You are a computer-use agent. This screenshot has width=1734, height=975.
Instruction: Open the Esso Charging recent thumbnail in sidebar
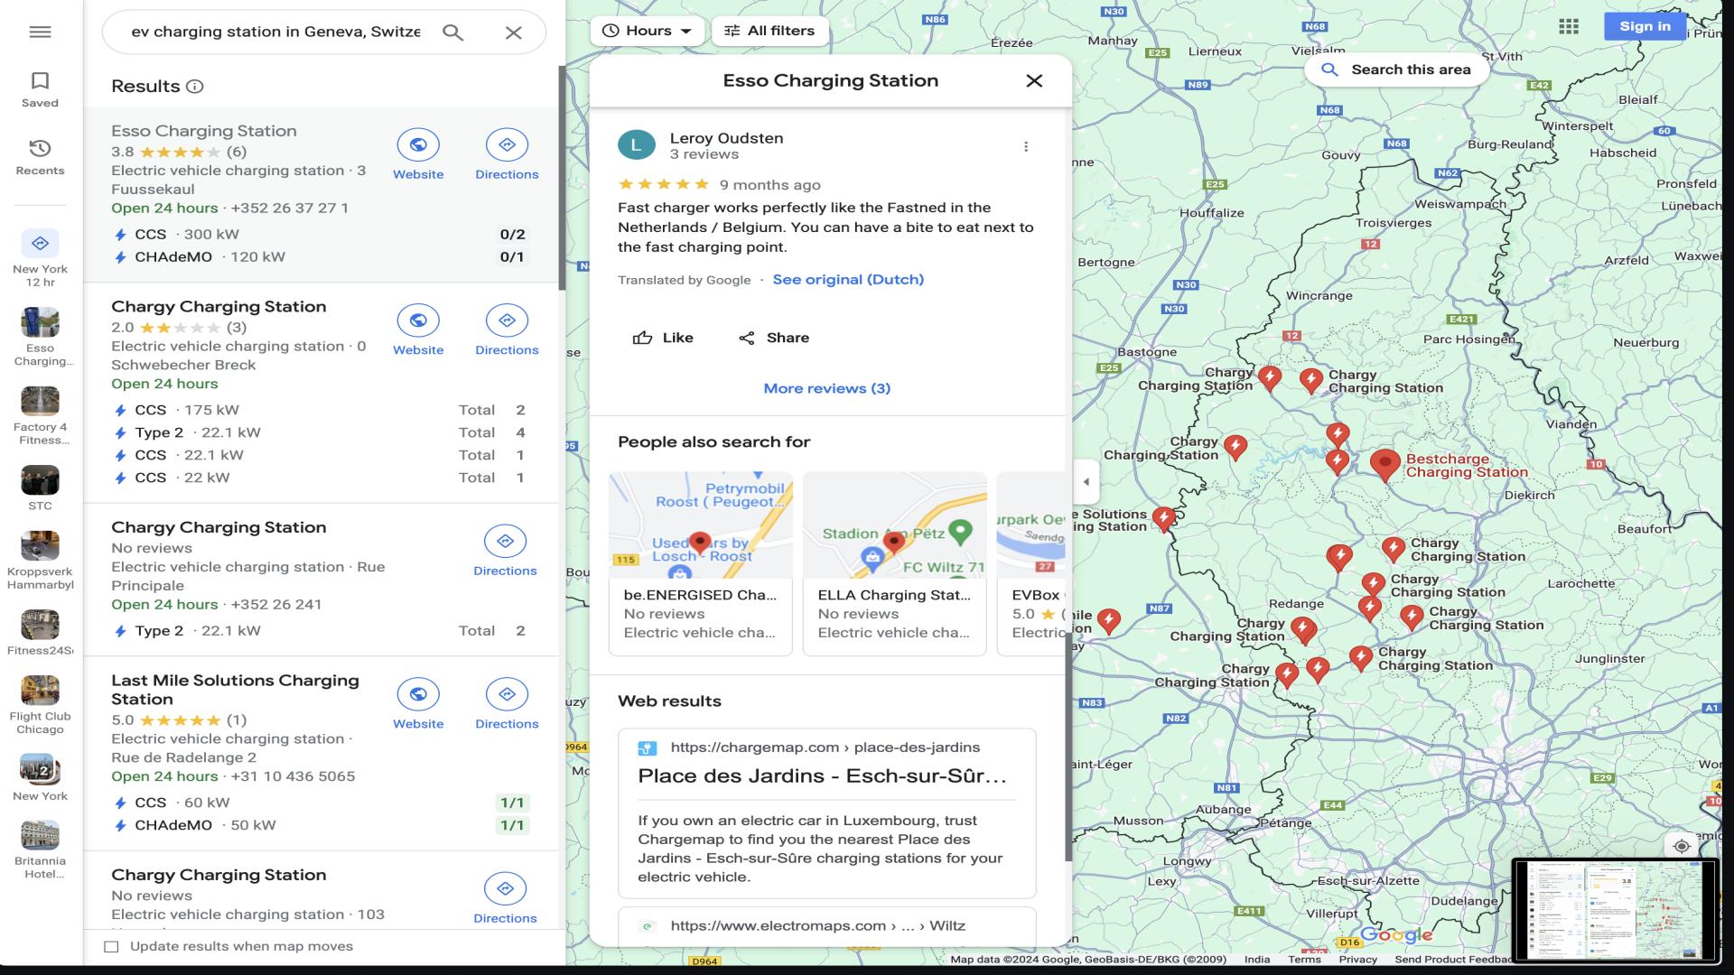pyautogui.click(x=40, y=337)
